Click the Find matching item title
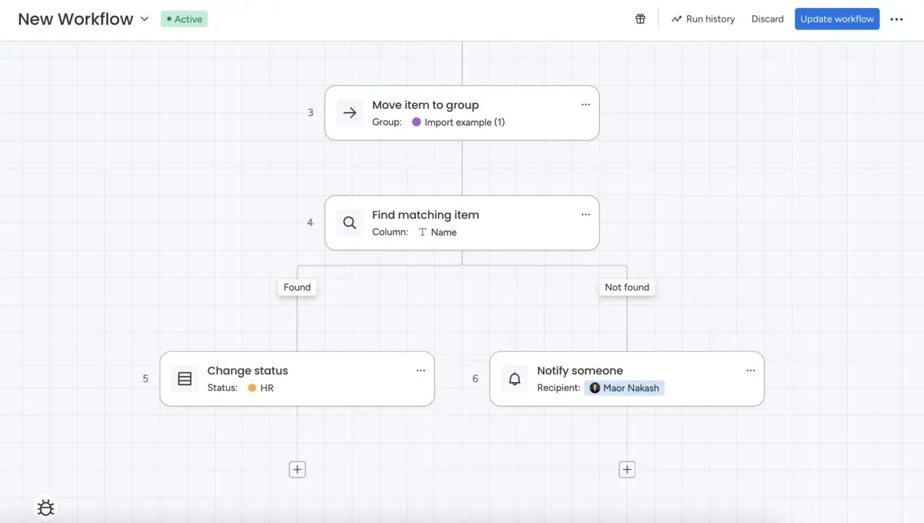The width and height of the screenshot is (924, 523). click(x=425, y=214)
